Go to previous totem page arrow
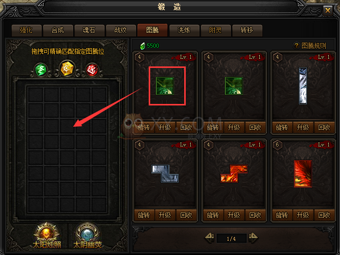The height and width of the screenshot is (255, 340). (x=210, y=238)
